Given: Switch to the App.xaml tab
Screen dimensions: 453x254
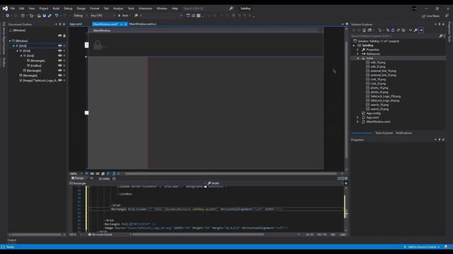Looking at the screenshot, I should (76, 24).
